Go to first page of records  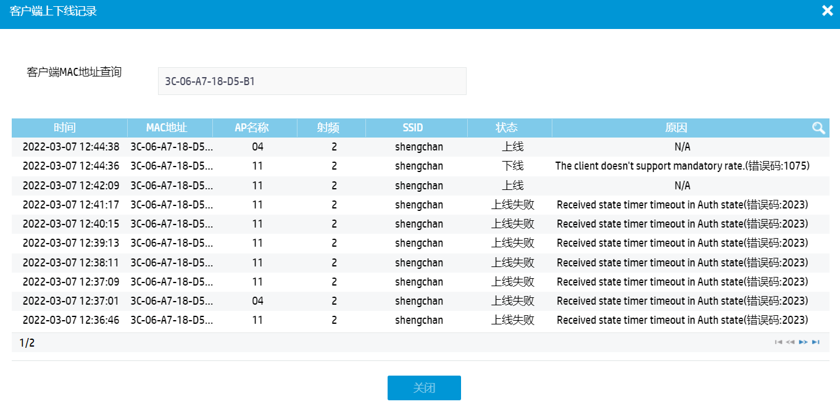tap(779, 342)
